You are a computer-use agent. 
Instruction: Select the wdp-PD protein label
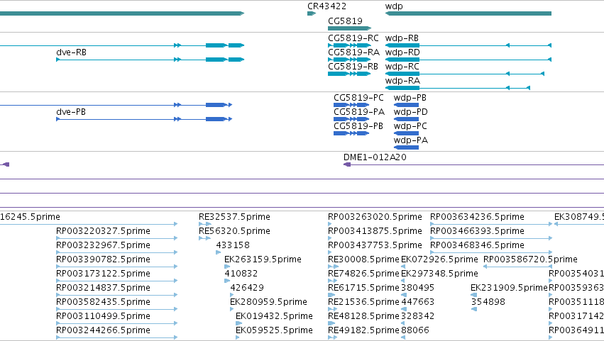[x=411, y=112]
